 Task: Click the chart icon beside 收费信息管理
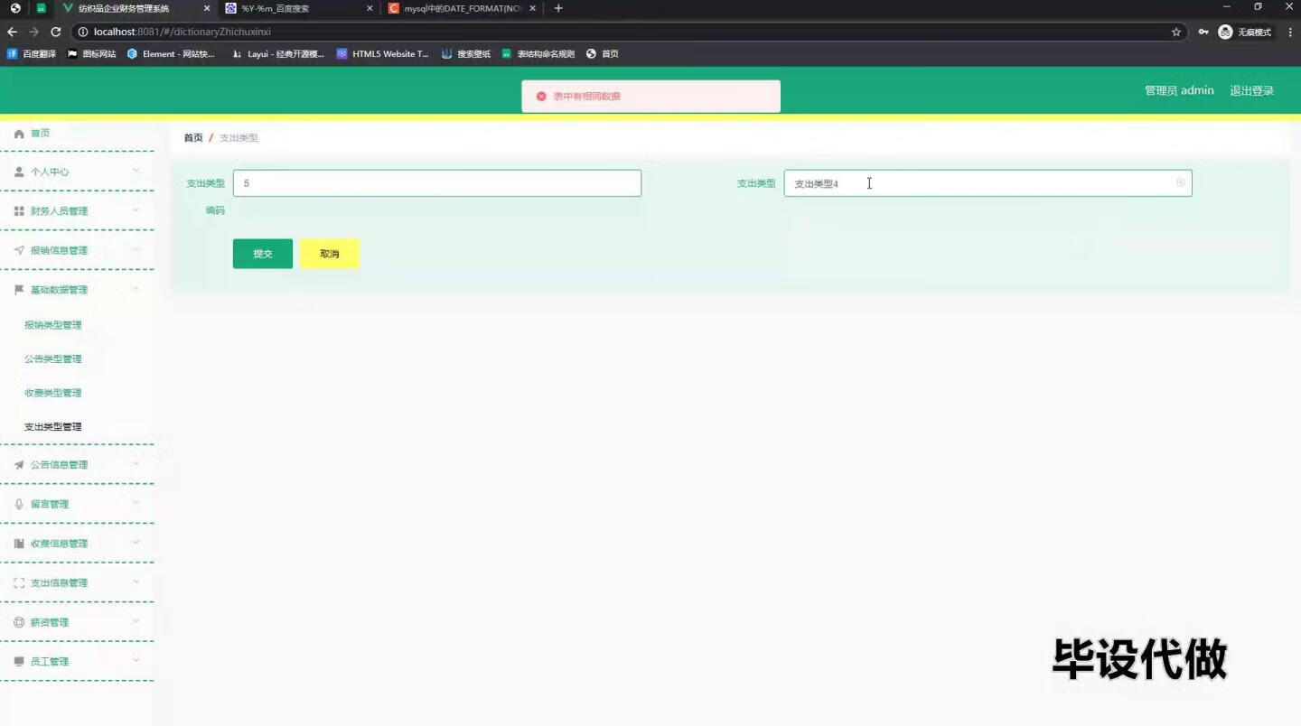coord(19,544)
